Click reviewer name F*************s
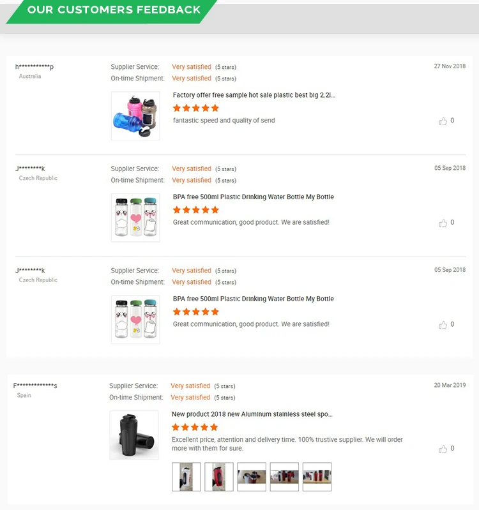The height and width of the screenshot is (510, 479). coord(35,386)
